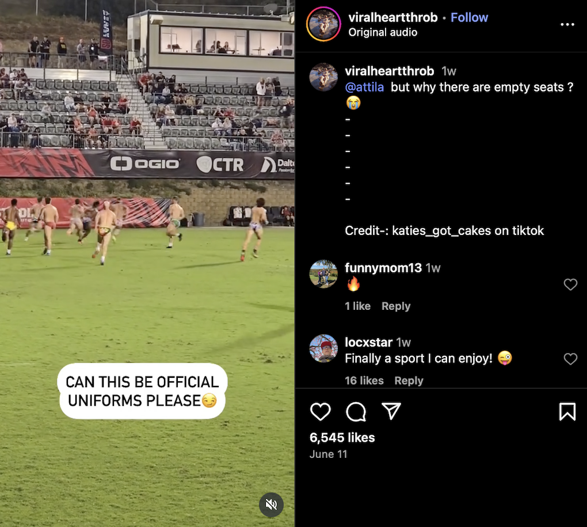Image resolution: width=587 pixels, height=527 pixels.
Task: Reply to locxstar's comment
Action: (x=409, y=381)
